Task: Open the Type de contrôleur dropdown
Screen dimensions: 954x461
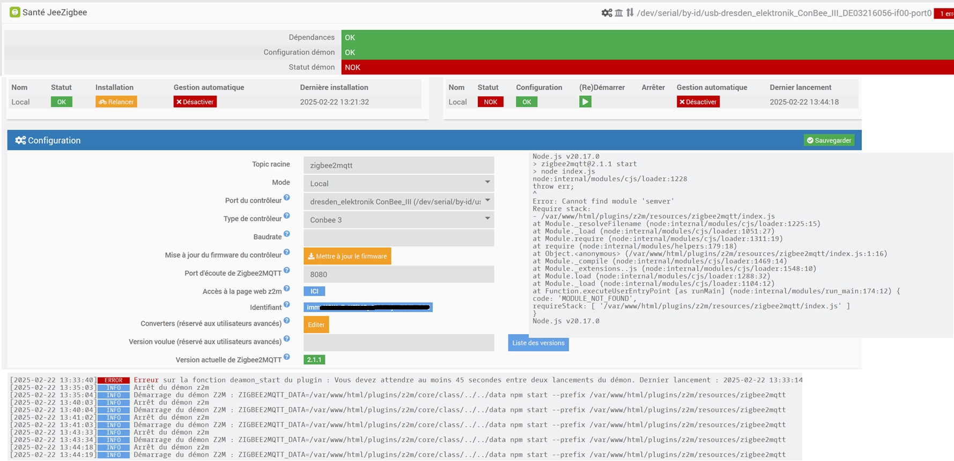Action: (398, 220)
